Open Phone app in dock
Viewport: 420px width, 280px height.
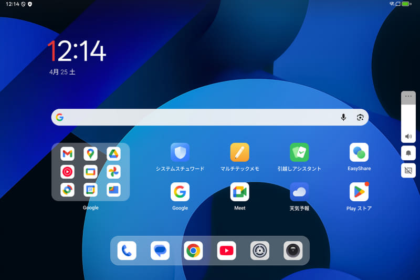[127, 251]
